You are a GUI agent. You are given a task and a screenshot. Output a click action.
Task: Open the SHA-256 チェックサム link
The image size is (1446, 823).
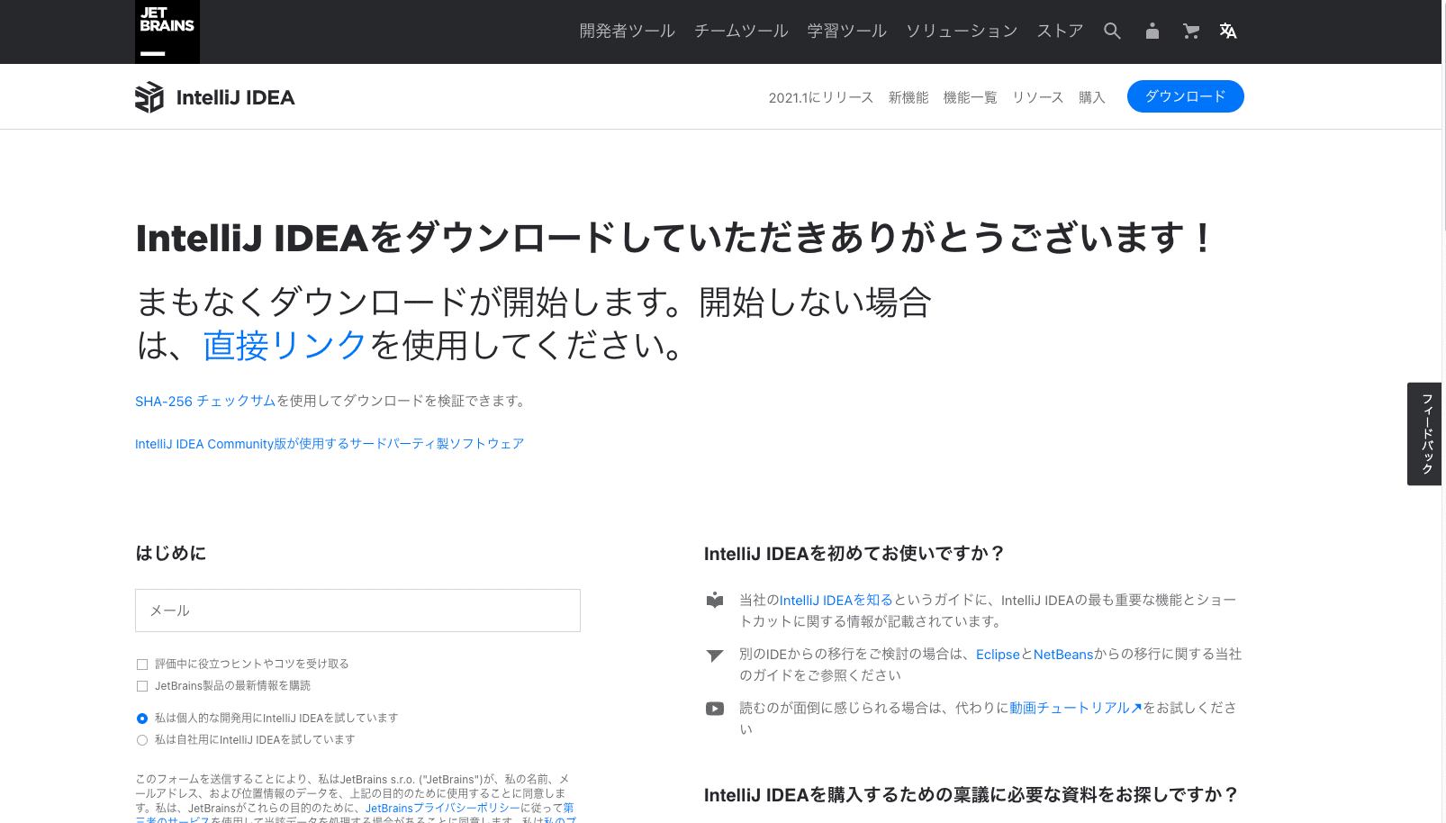(205, 401)
